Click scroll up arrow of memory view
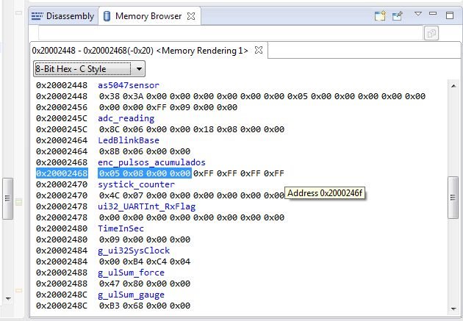Image resolution: width=463 pixels, height=321 pixels. (453, 85)
